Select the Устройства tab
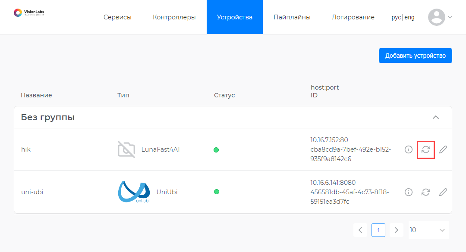Screen dimensions: 466x252 (234, 17)
